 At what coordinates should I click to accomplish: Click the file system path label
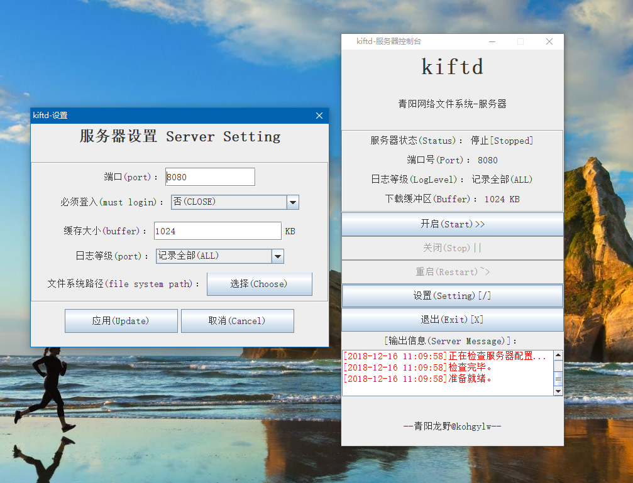[123, 284]
